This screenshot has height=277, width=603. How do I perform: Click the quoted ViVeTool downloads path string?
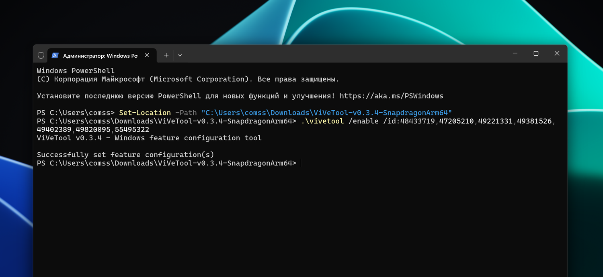(326, 113)
